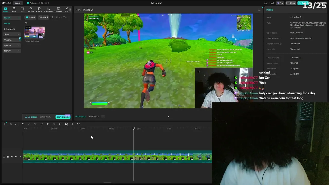The width and height of the screenshot is (329, 185).
Task: Click the add-track plus icon in timeline
Action: [x=4, y=124]
